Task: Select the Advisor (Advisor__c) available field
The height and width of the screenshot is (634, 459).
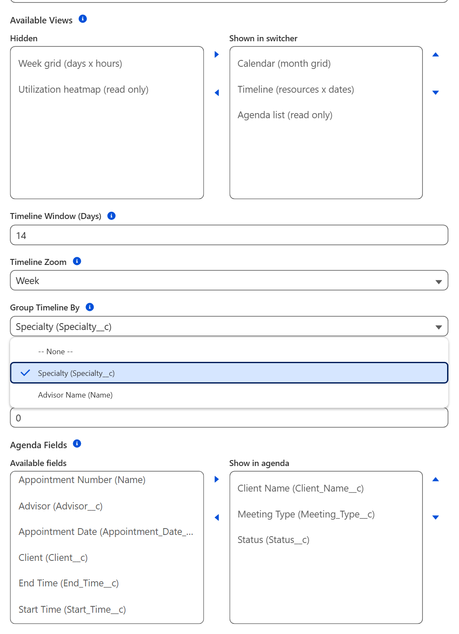Action: [107, 506]
